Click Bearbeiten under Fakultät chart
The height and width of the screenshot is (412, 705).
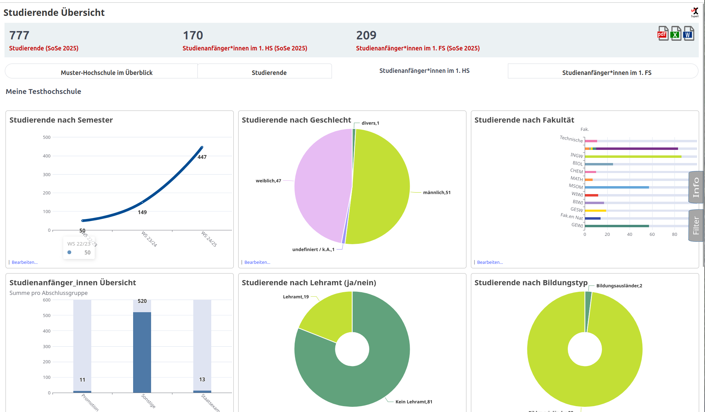(x=490, y=262)
